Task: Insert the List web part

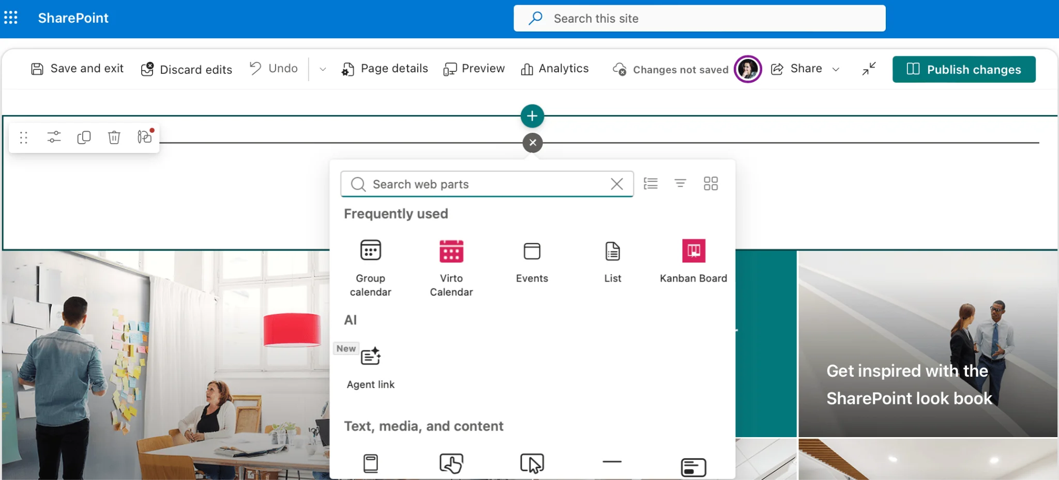Action: (613, 262)
